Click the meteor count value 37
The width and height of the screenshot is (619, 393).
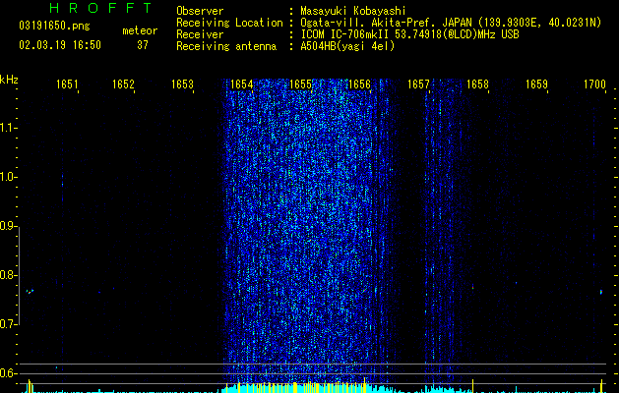pos(143,45)
